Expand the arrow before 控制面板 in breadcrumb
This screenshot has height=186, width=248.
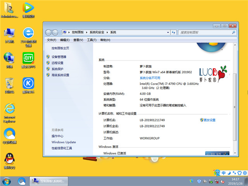(x=69, y=33)
